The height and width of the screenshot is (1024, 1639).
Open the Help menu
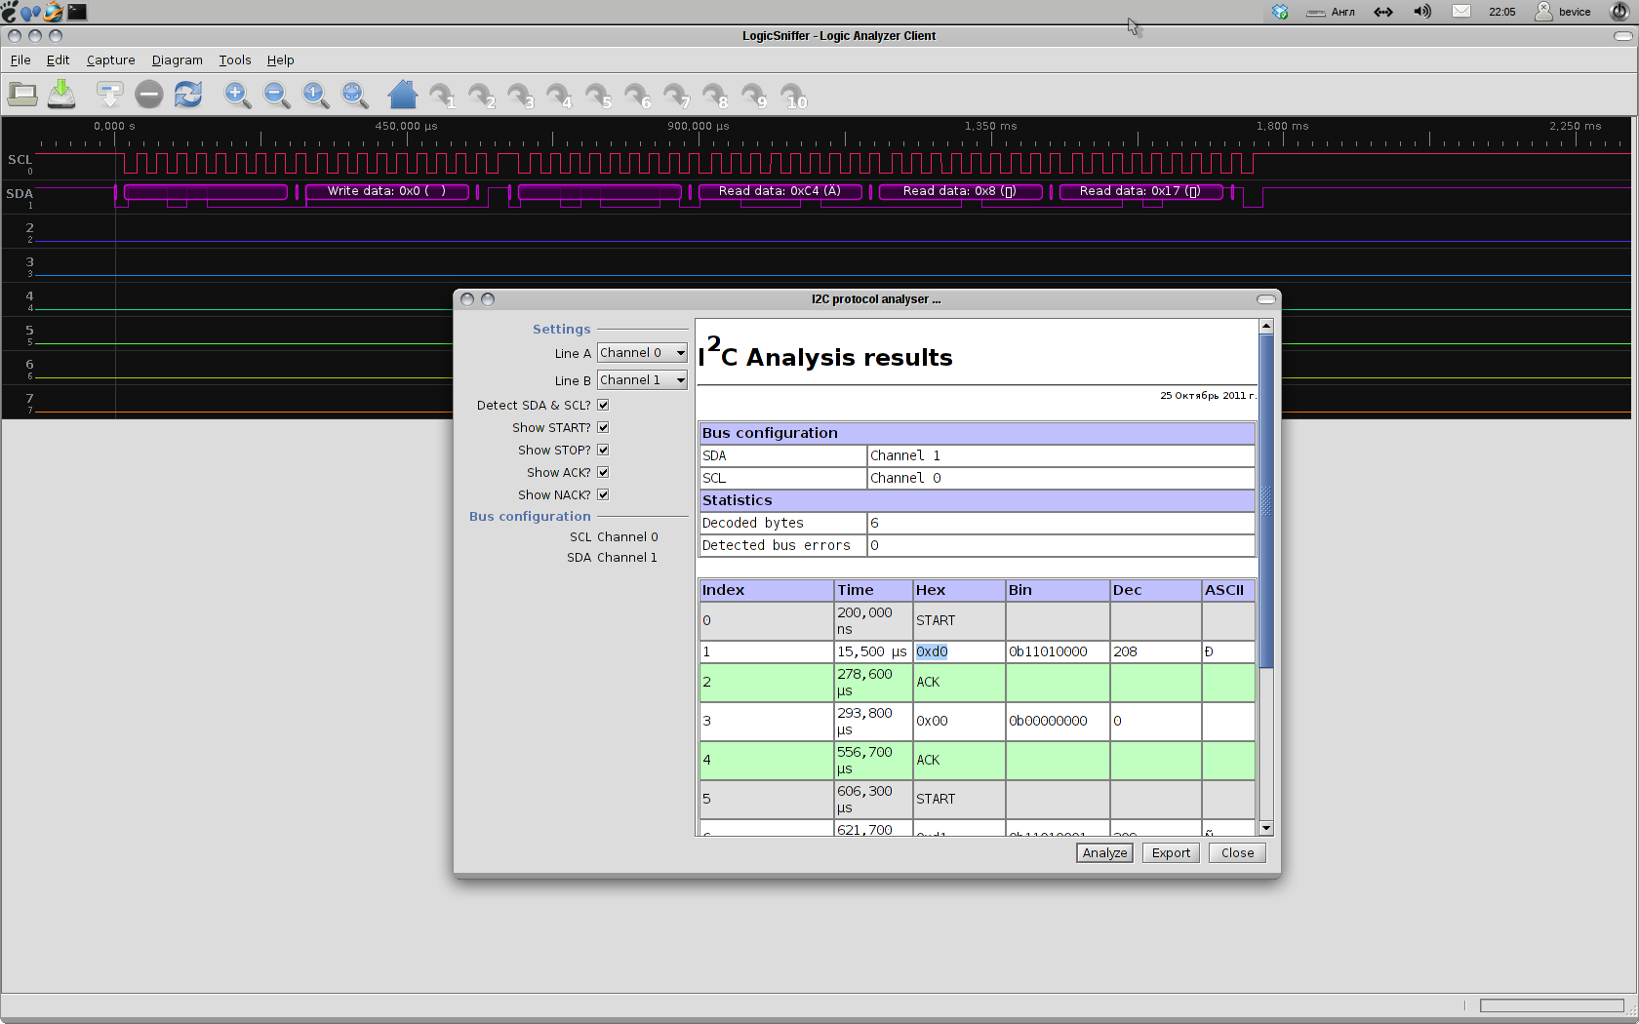click(280, 60)
